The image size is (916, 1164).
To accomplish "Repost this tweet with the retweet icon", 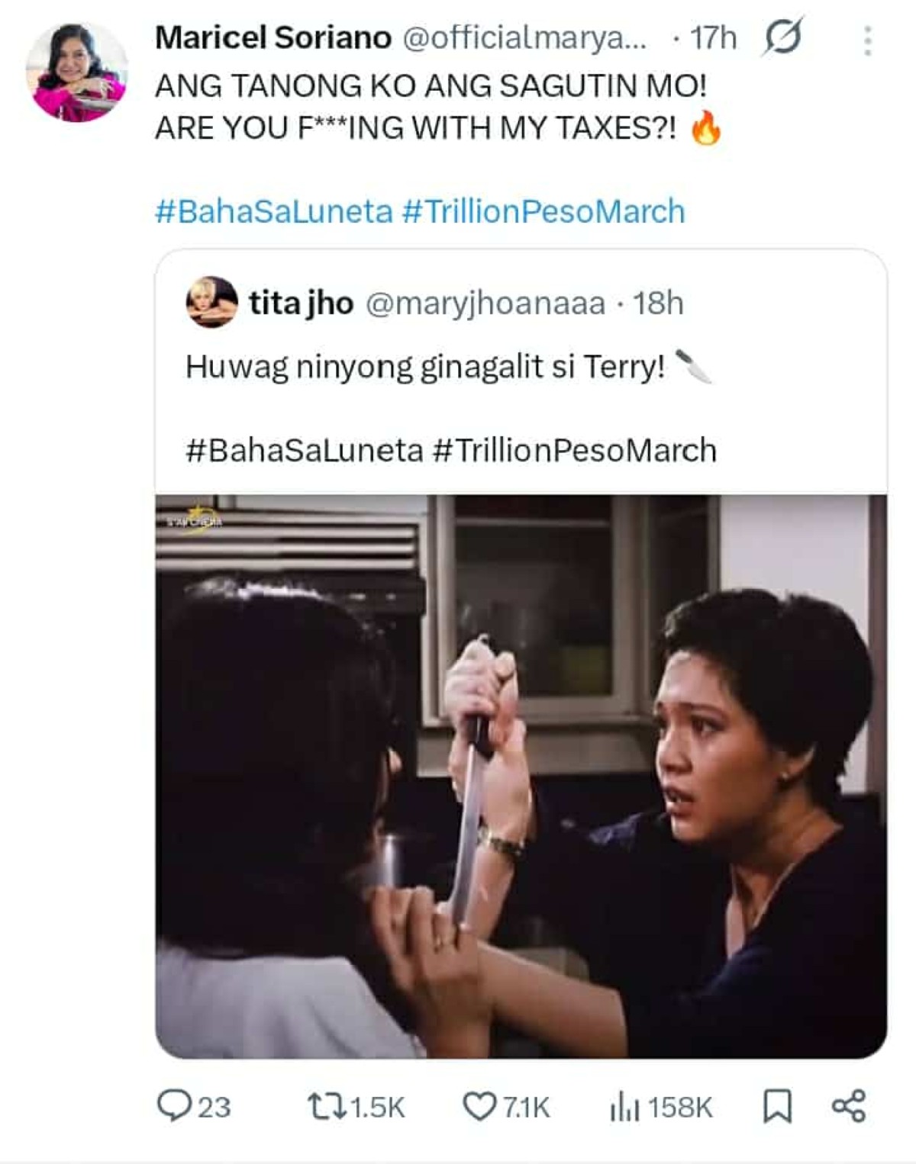I will (x=324, y=1106).
